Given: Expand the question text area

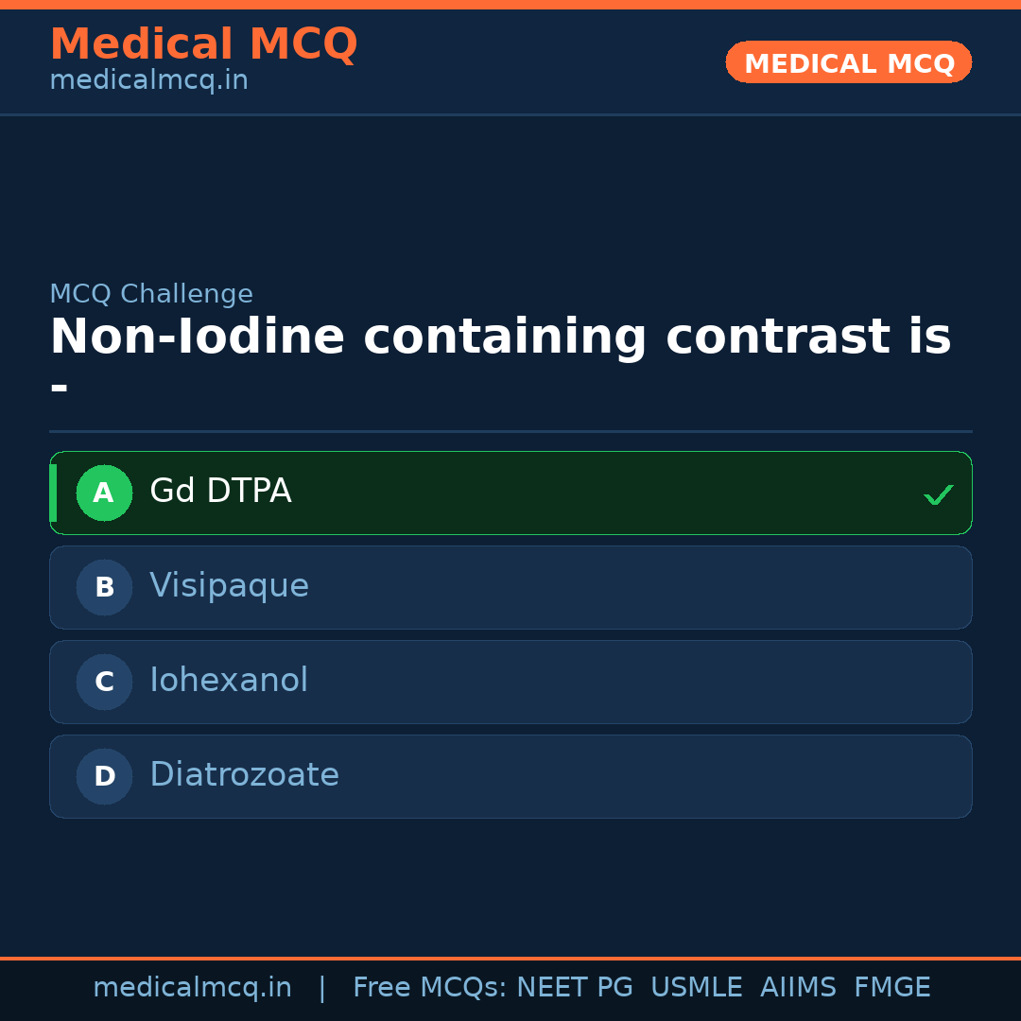Looking at the screenshot, I should [x=501, y=359].
